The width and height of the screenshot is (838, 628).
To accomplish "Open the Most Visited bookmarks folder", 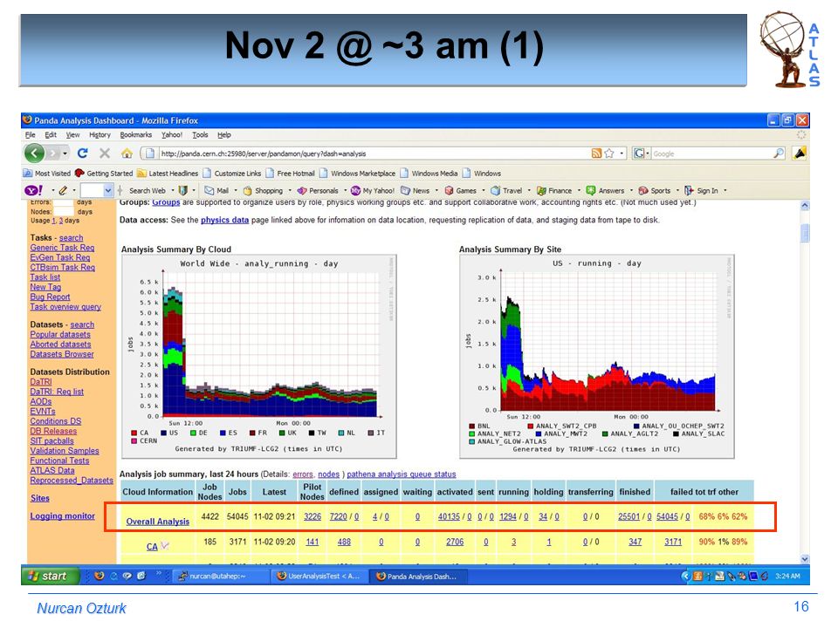I will point(46,174).
